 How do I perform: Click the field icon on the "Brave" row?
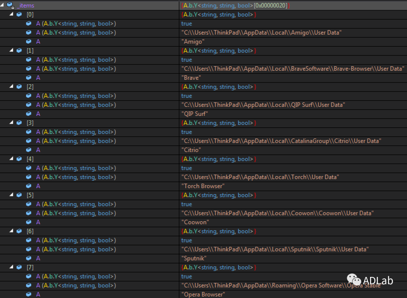[x=29, y=78]
